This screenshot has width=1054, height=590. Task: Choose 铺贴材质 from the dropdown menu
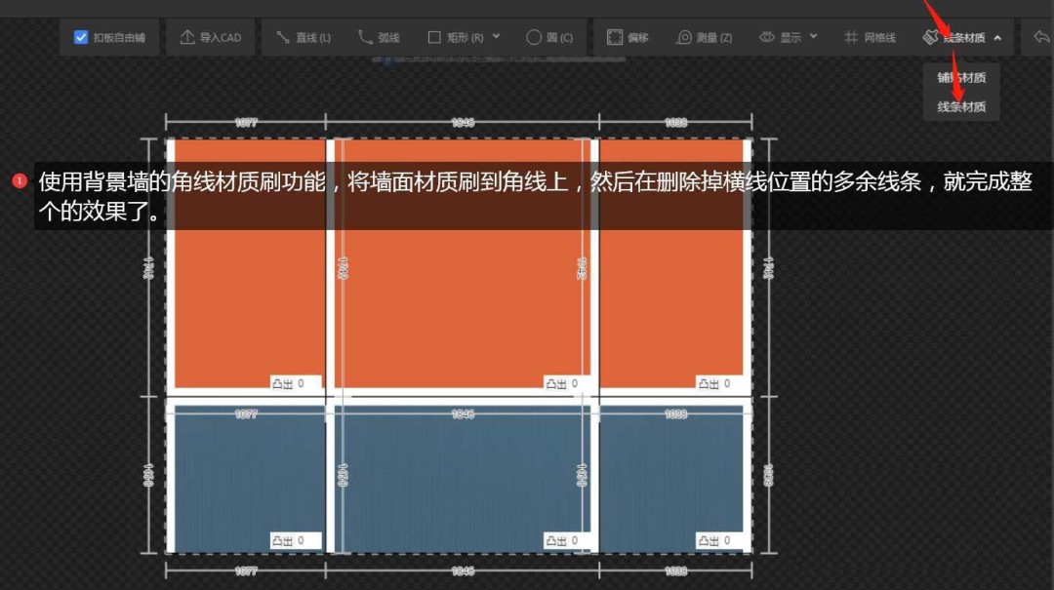(961, 78)
